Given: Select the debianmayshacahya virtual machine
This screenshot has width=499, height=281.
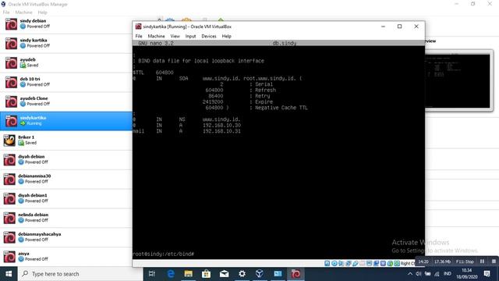Looking at the screenshot, I should (66, 237).
